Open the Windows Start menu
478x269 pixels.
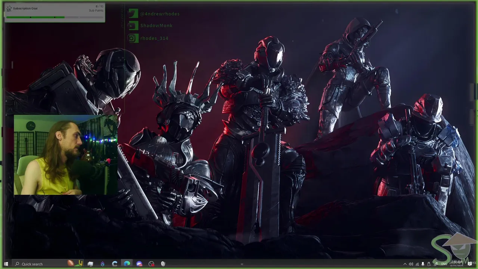6,264
